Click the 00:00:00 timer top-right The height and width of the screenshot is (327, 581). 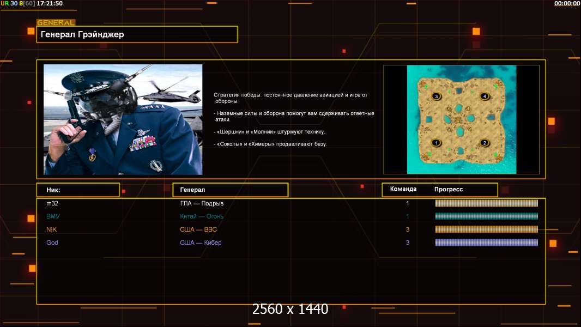(x=567, y=3)
